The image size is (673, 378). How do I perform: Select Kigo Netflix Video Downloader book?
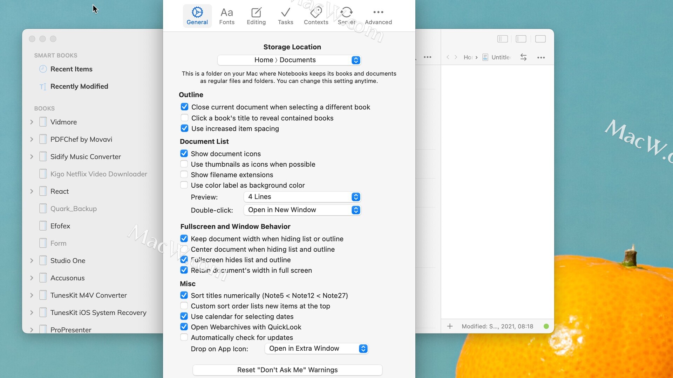(x=98, y=174)
